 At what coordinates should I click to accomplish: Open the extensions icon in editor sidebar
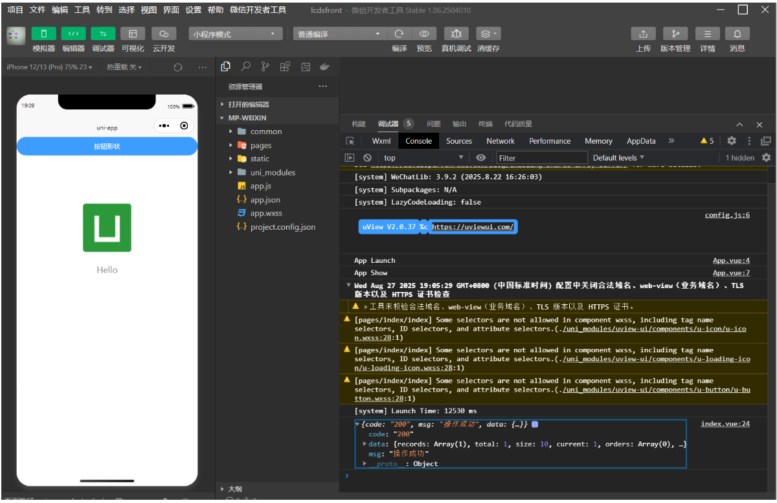click(285, 66)
